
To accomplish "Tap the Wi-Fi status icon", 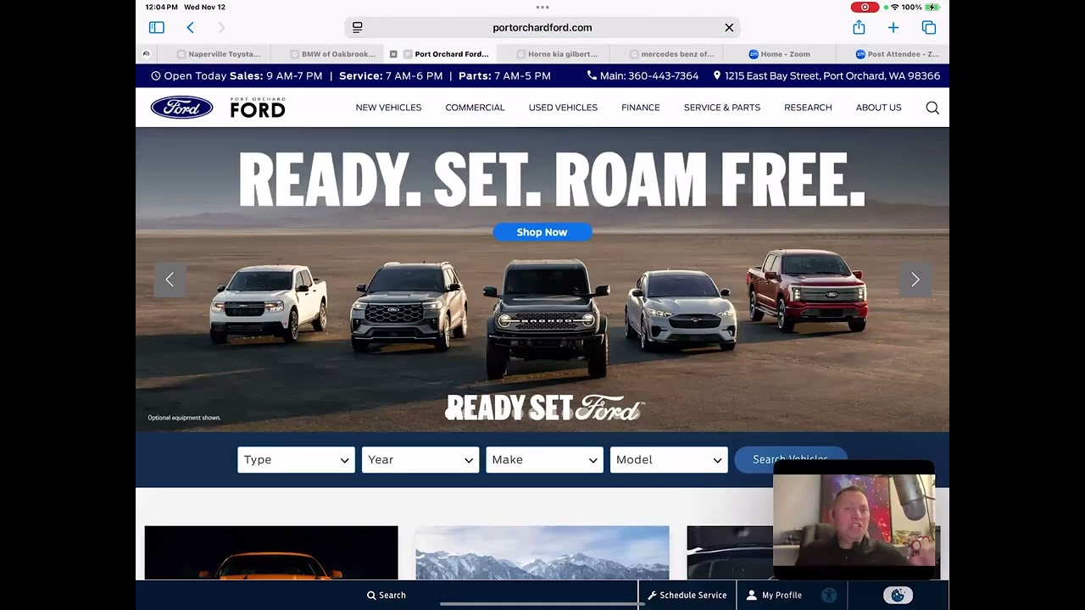I will pos(894,7).
